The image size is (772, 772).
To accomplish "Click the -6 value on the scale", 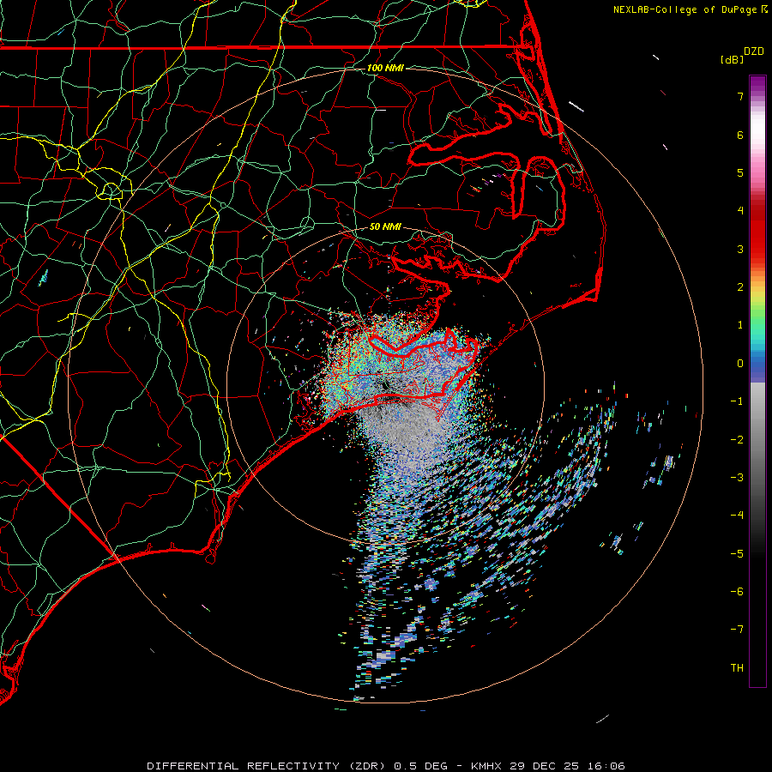I will [737, 592].
